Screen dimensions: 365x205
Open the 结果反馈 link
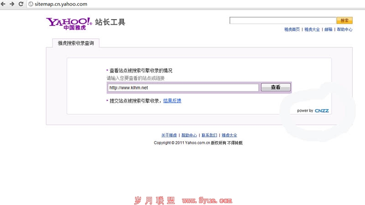tap(172, 101)
